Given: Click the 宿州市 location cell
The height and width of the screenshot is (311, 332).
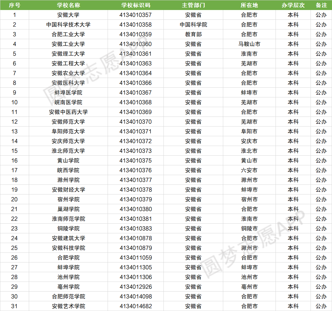Looking at the screenshot, I should [x=249, y=199].
